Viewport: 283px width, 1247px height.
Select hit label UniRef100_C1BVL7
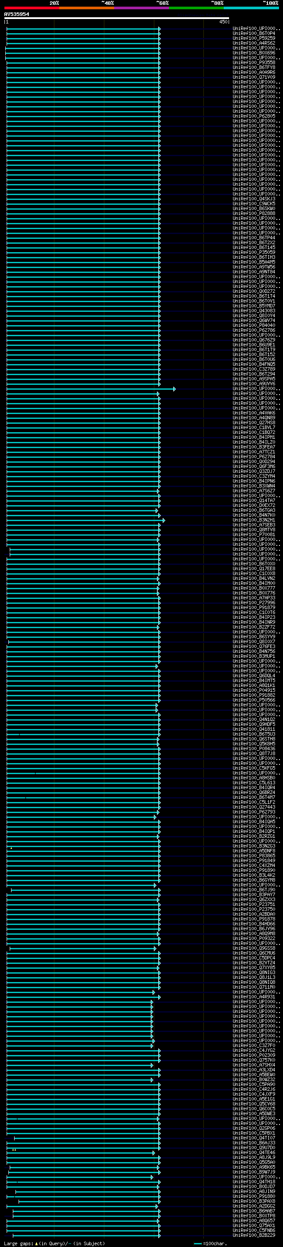coord(254,427)
